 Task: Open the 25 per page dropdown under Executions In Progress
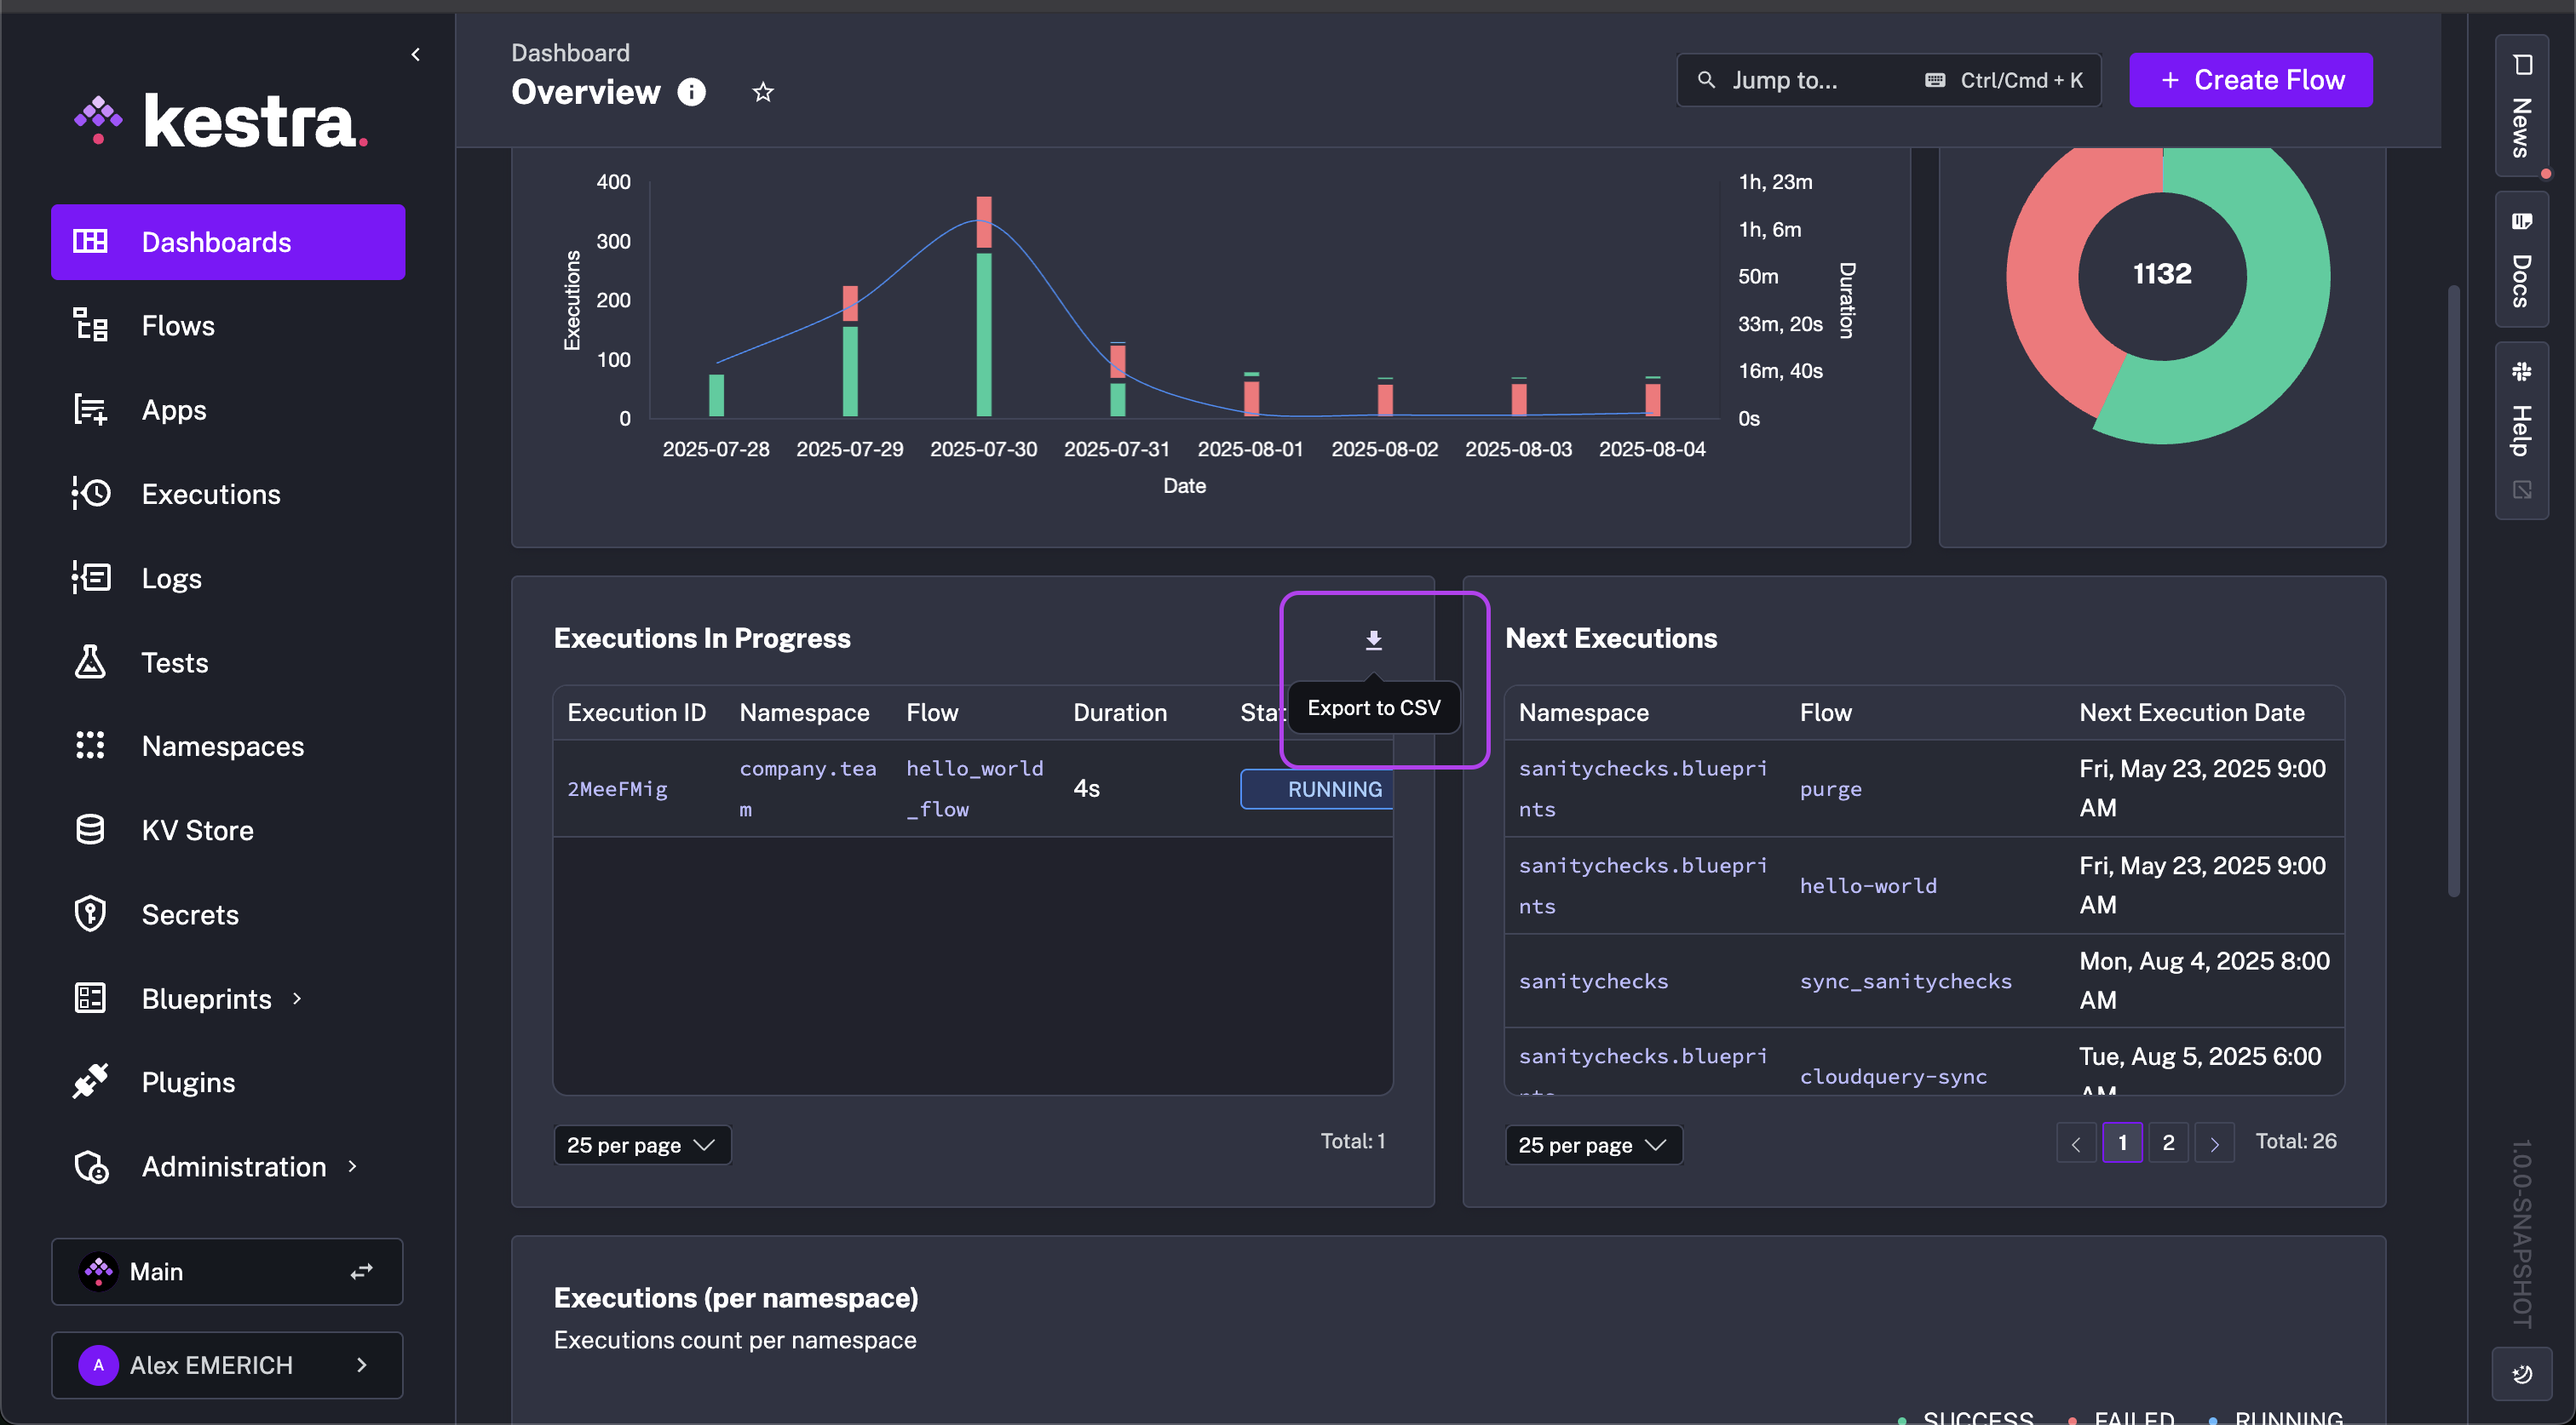click(x=641, y=1144)
